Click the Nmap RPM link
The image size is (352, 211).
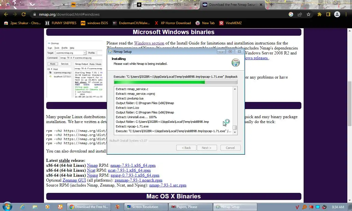(92, 165)
